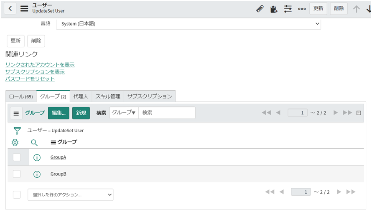Open more options three-dots icon in header

(x=302, y=9)
